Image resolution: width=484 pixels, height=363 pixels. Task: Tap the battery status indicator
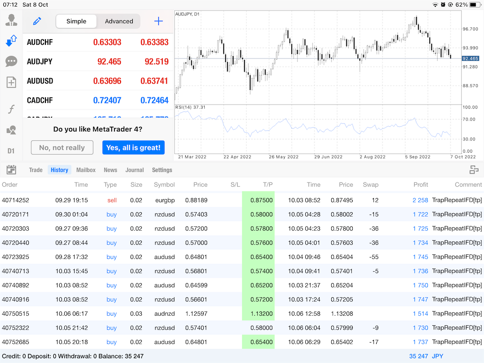point(475,5)
